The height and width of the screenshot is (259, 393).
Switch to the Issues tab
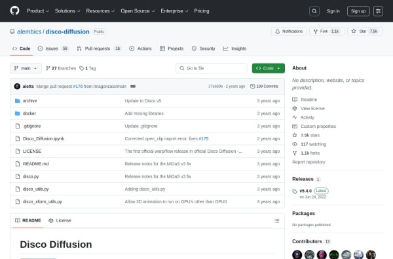tap(52, 49)
